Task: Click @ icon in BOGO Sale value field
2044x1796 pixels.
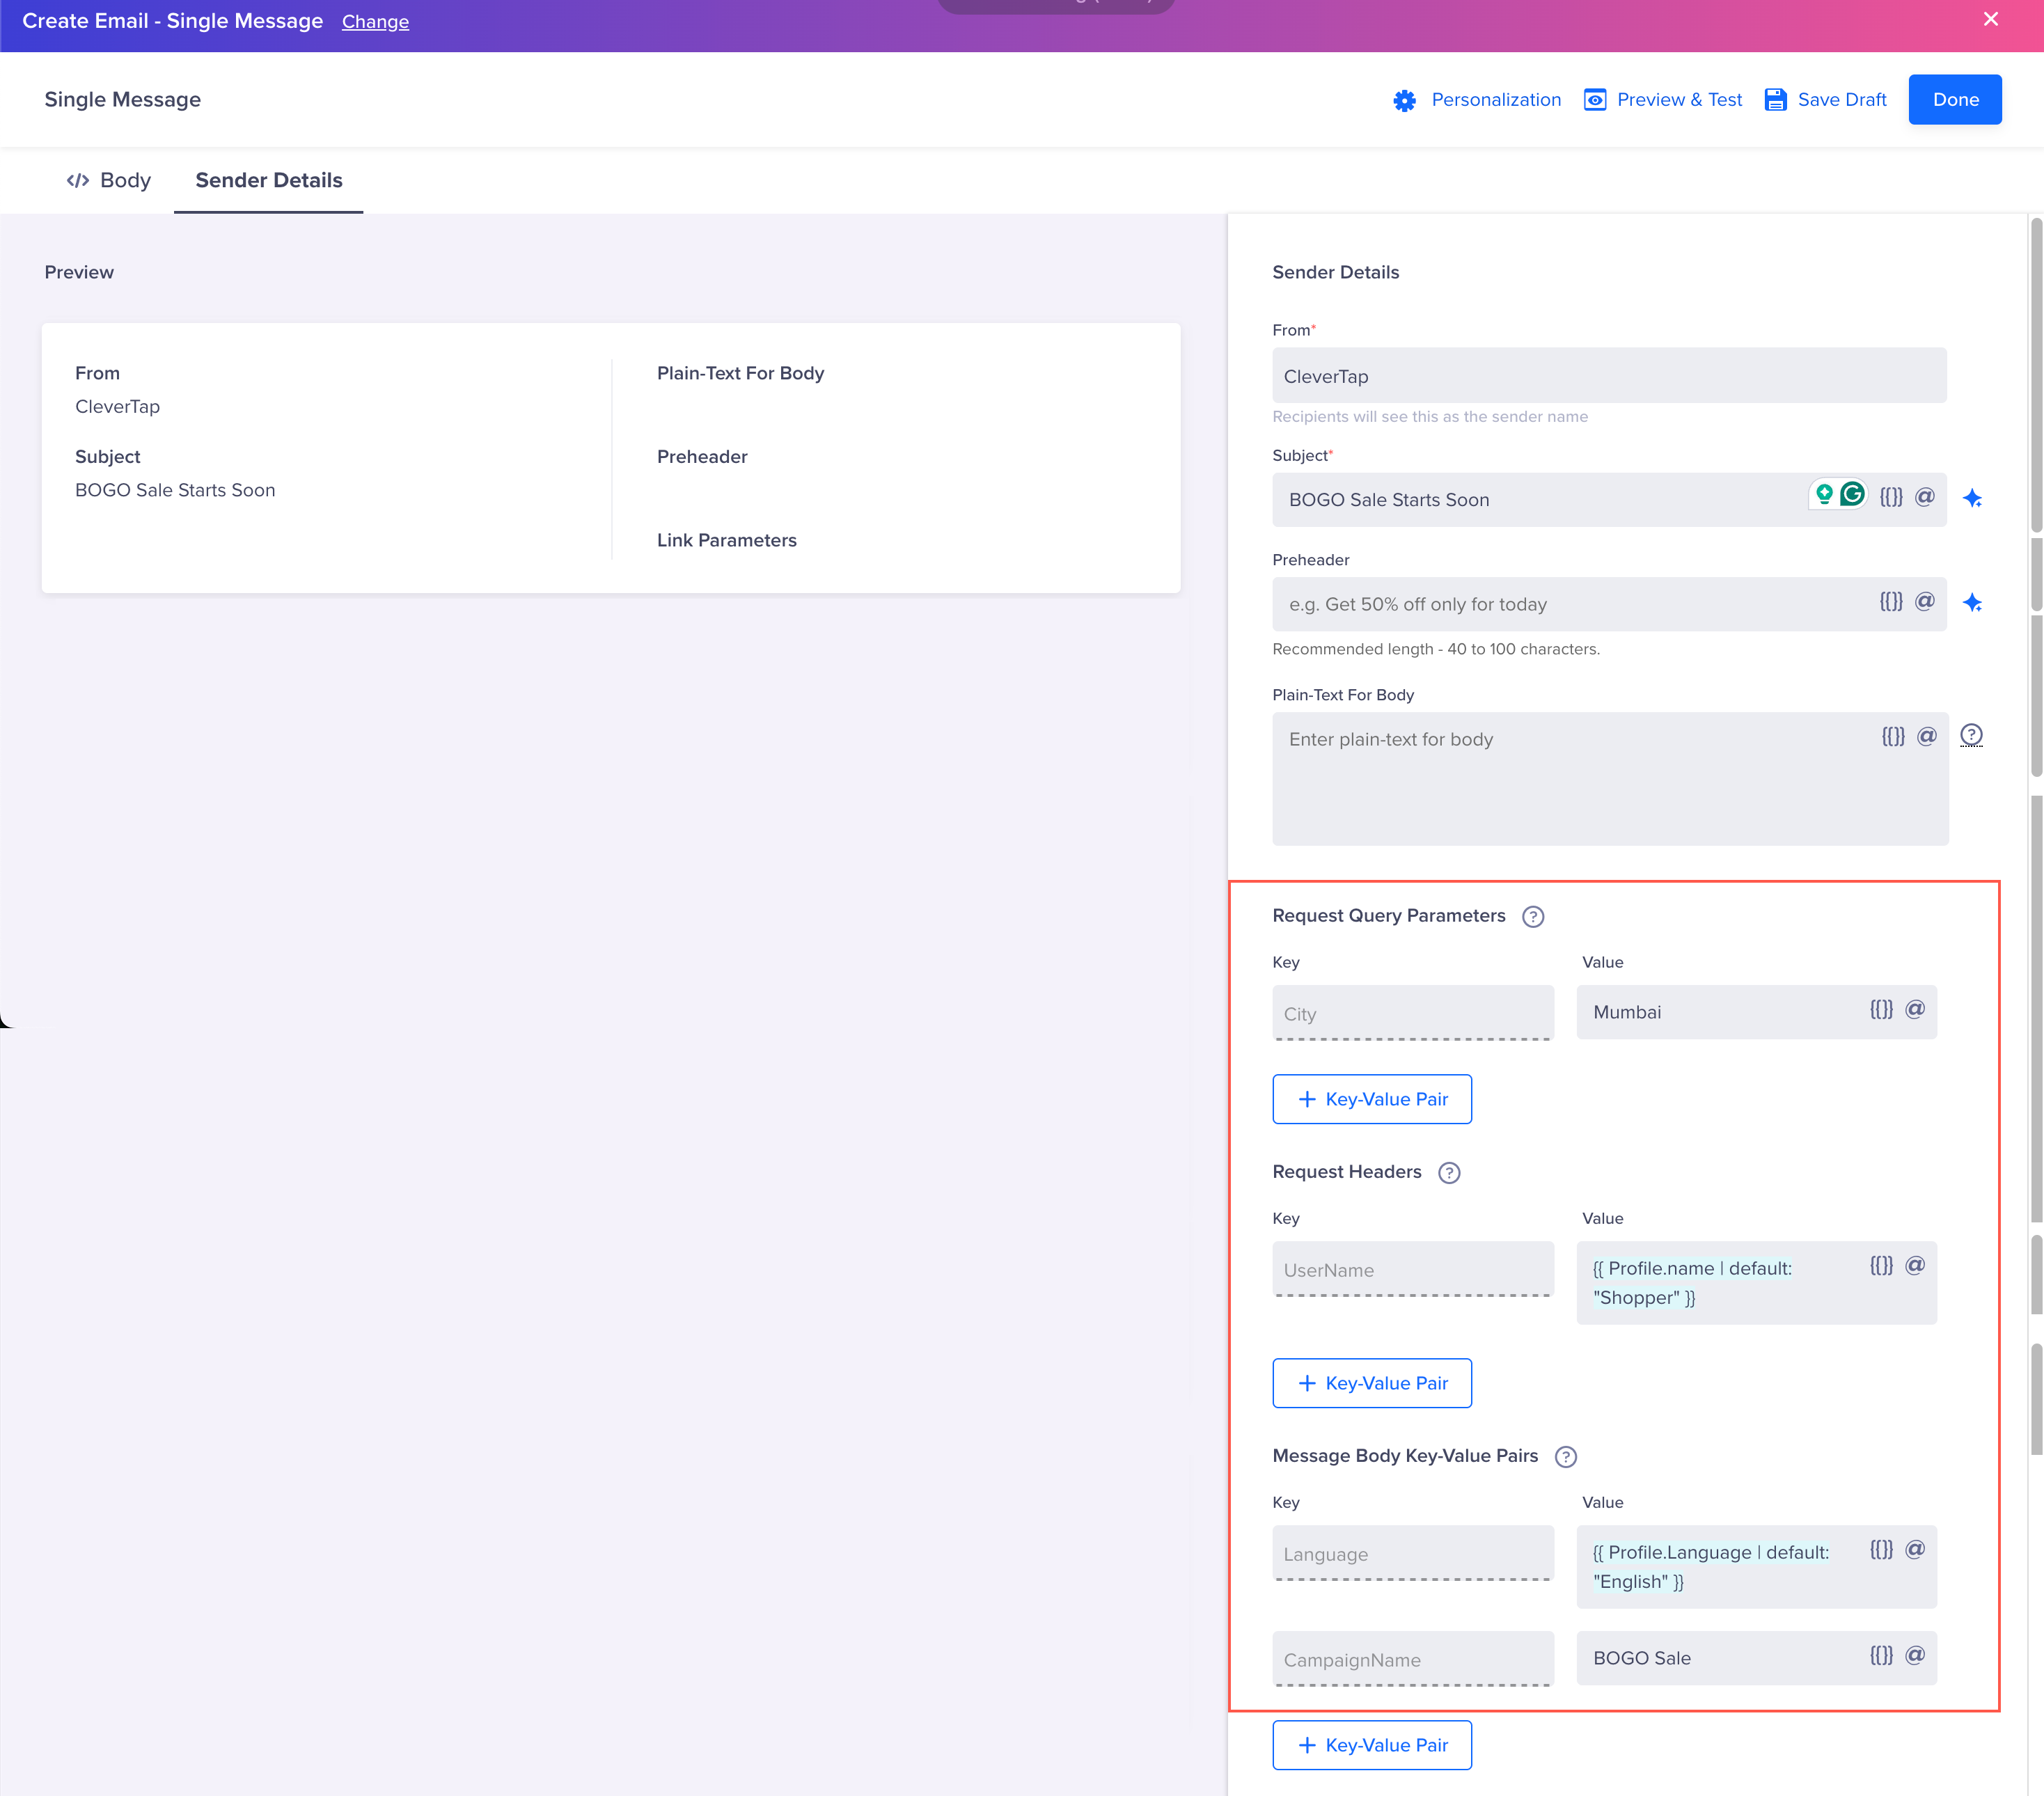Action: (1915, 1655)
